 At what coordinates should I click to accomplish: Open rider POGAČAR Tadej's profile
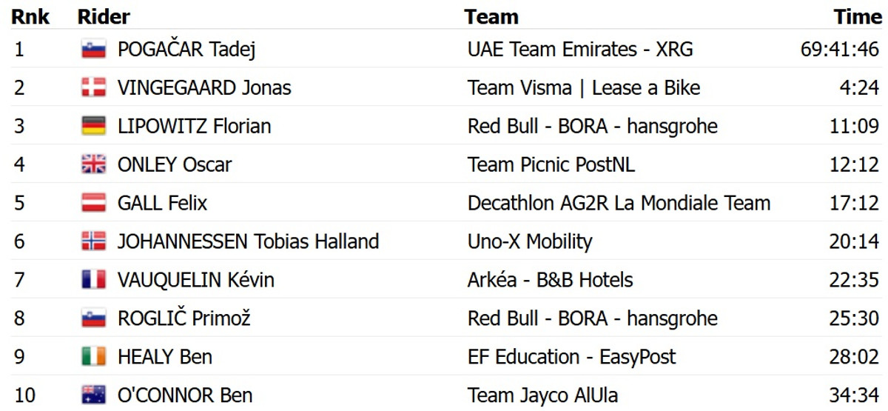pos(187,50)
